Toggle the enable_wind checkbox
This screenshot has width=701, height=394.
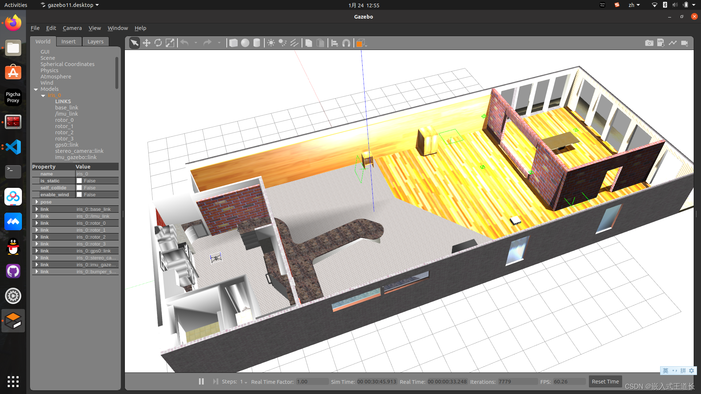(x=79, y=195)
